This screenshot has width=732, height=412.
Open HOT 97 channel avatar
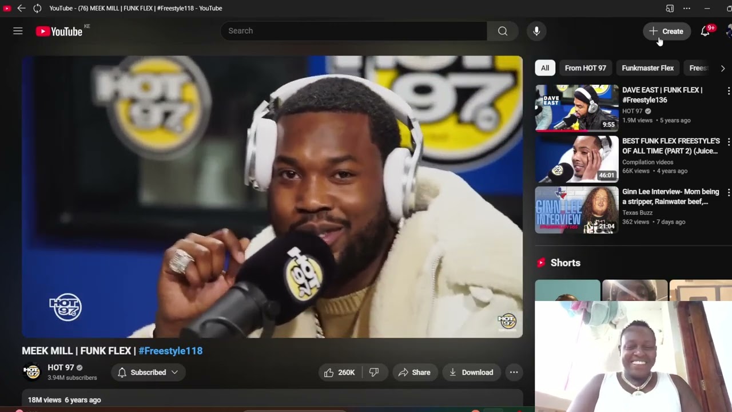(32, 373)
